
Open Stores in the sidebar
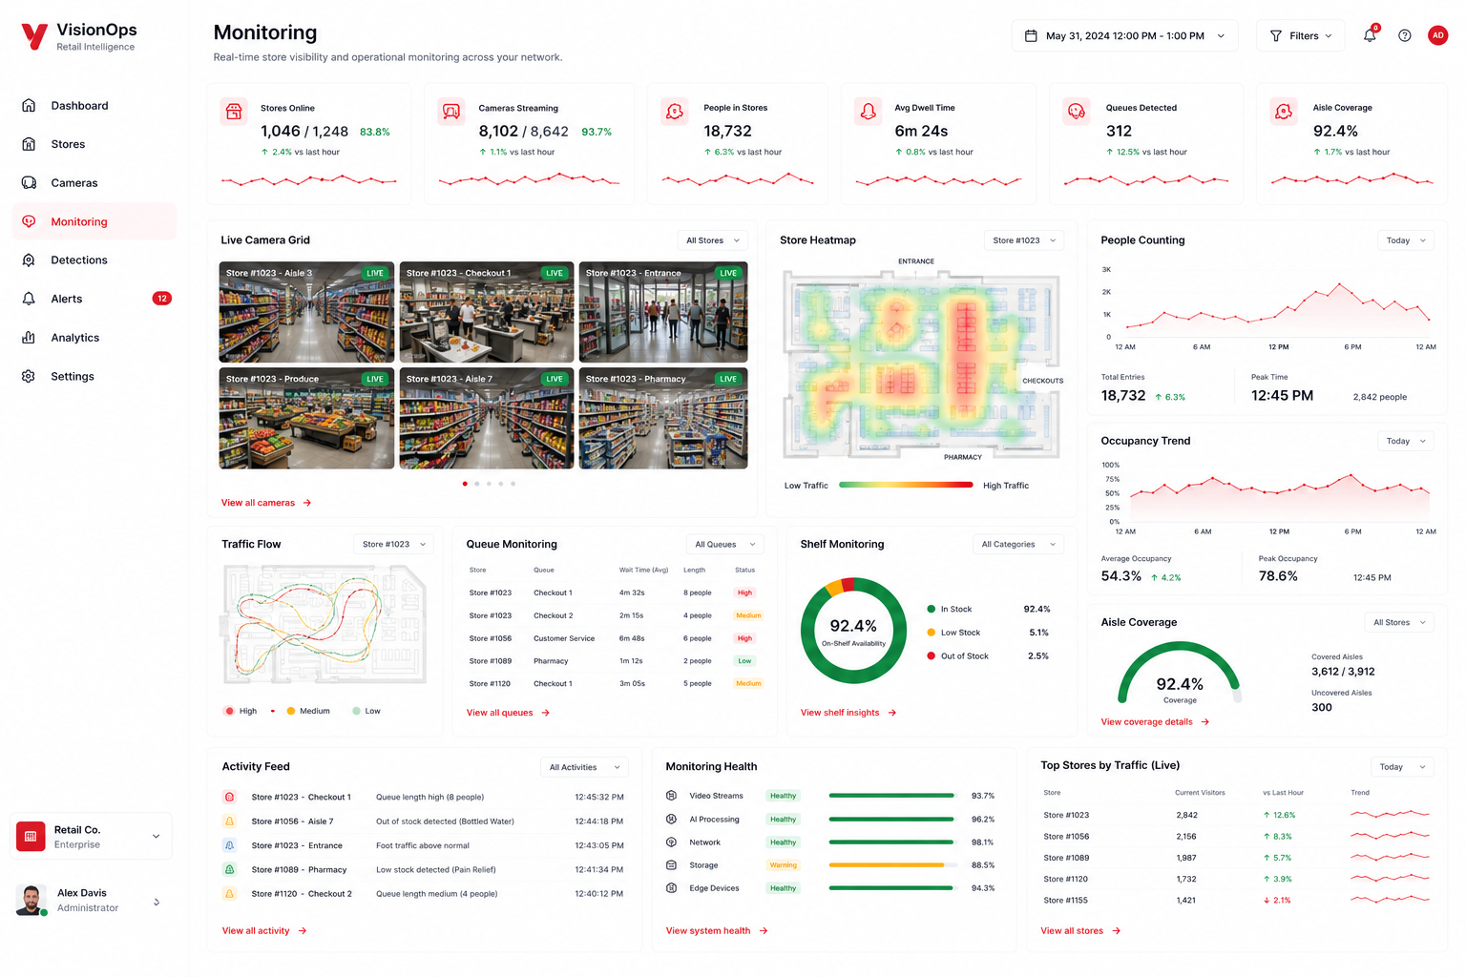point(94,144)
